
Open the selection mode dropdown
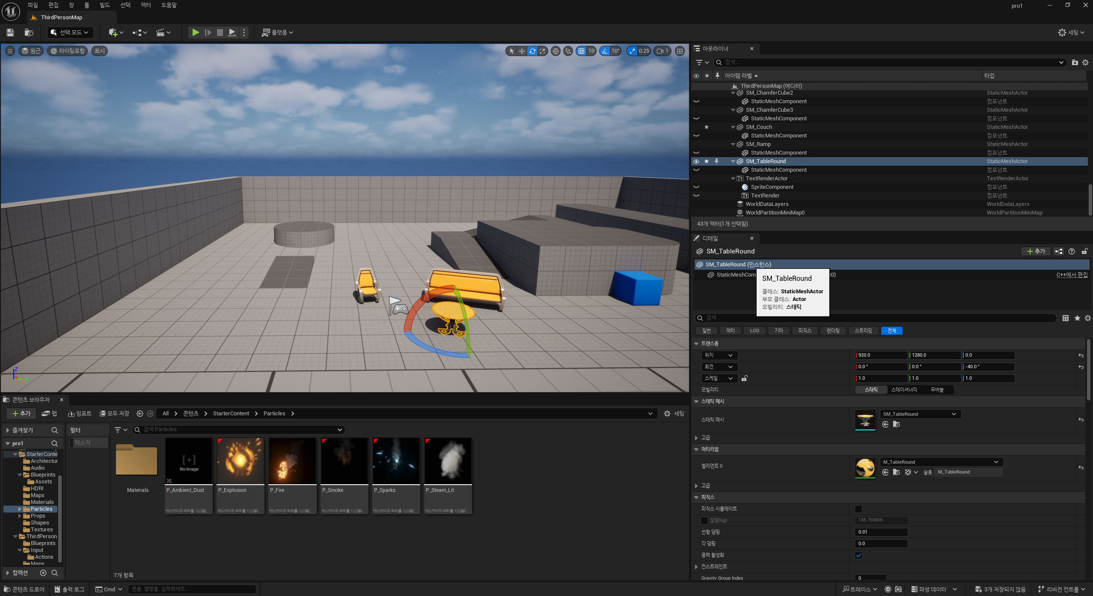click(x=70, y=33)
